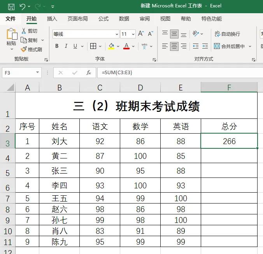Open the 复制 dropdown arrow
Viewport: 263px width, 254px height.
coord(42,40)
